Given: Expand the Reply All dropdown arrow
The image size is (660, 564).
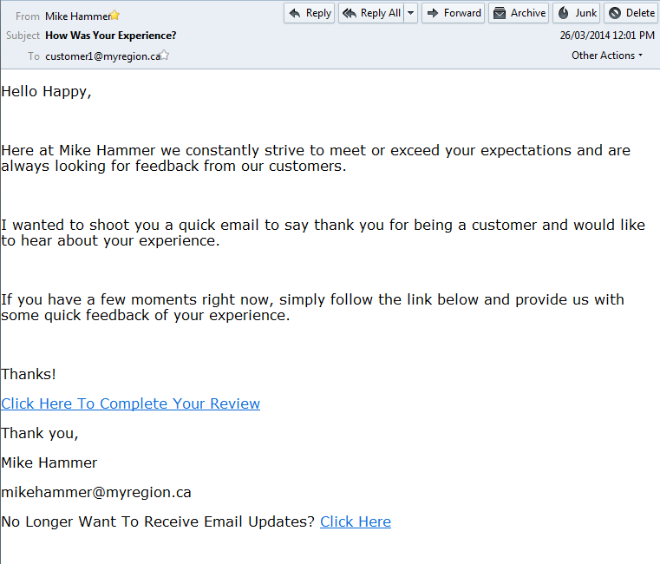Looking at the screenshot, I should (x=410, y=13).
